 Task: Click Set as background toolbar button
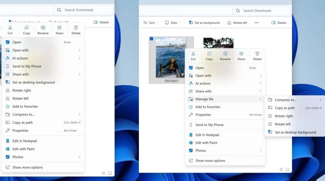[x=204, y=23]
